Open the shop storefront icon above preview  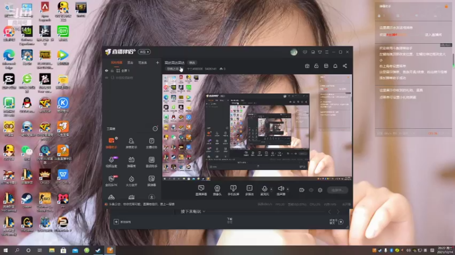point(326,66)
